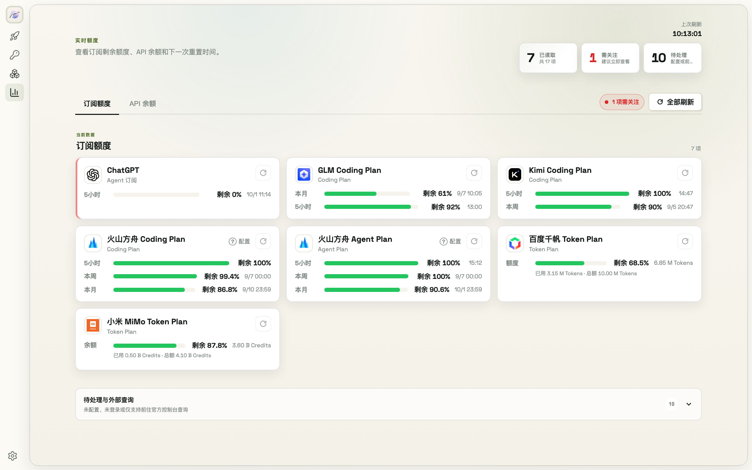Screen dimensions: 752x470
Task: Click the 百度千帆 logo icon
Action: [515, 243]
